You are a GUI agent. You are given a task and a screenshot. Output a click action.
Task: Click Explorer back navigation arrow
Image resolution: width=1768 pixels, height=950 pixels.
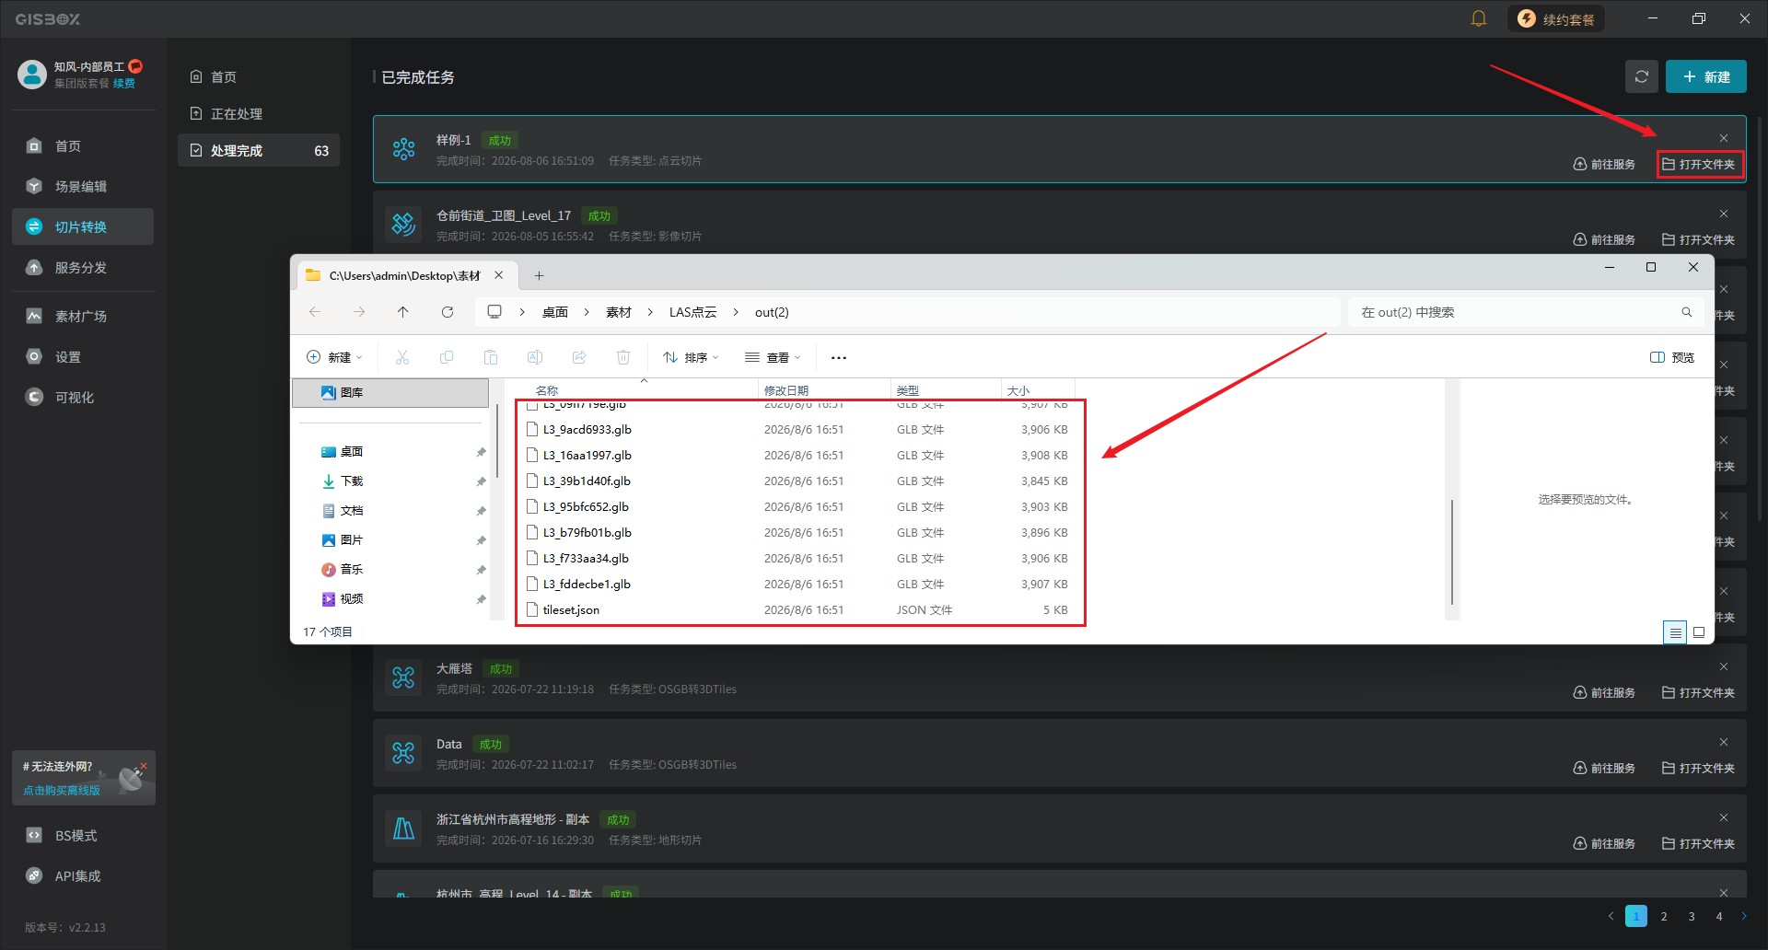coord(315,312)
